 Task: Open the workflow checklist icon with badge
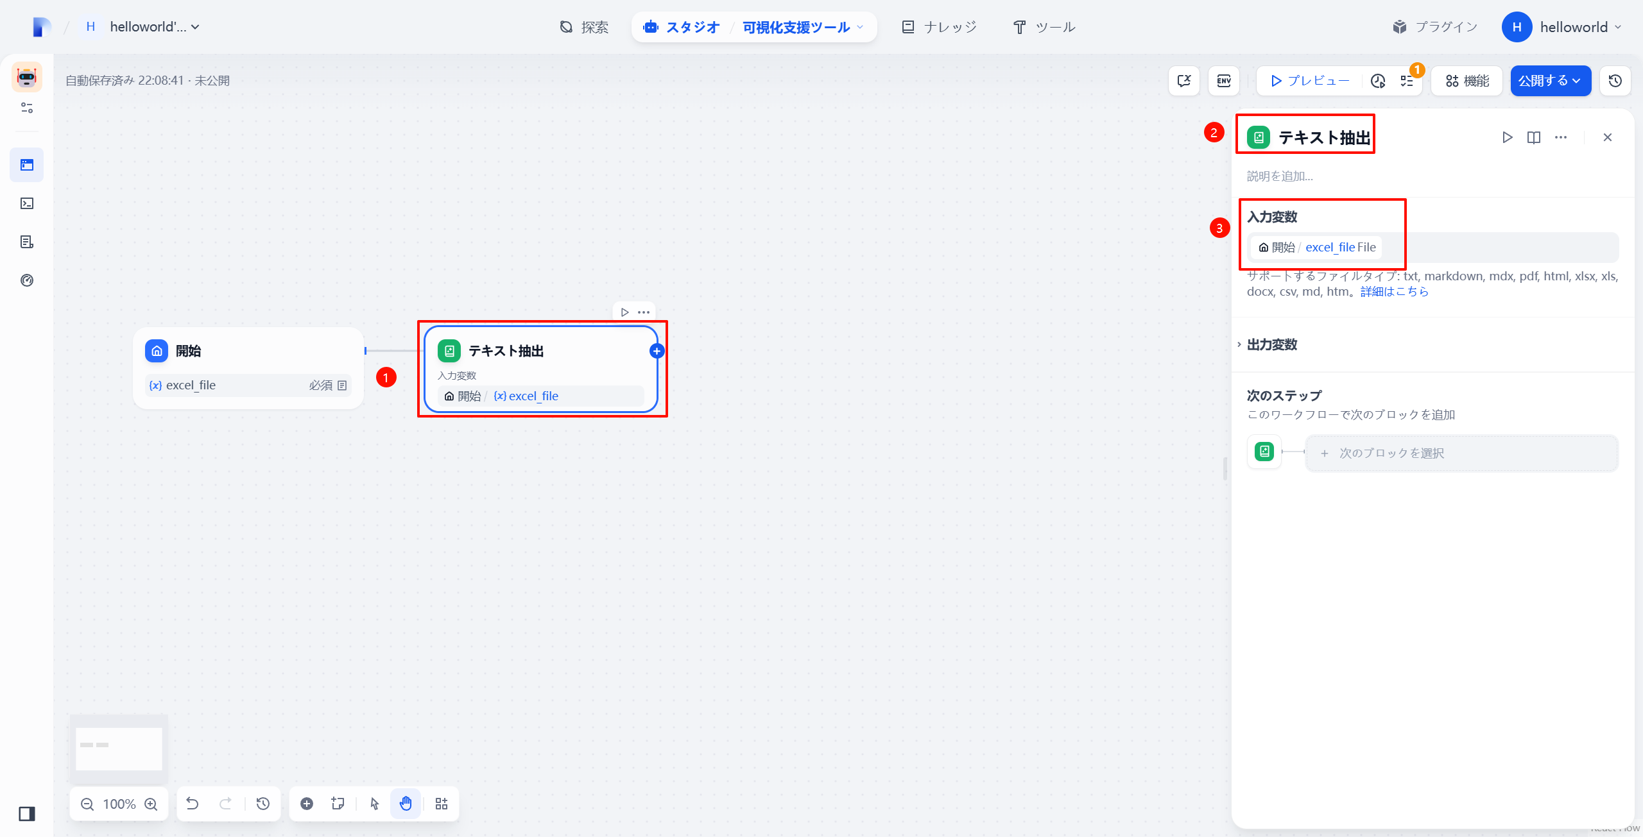pyautogui.click(x=1407, y=81)
